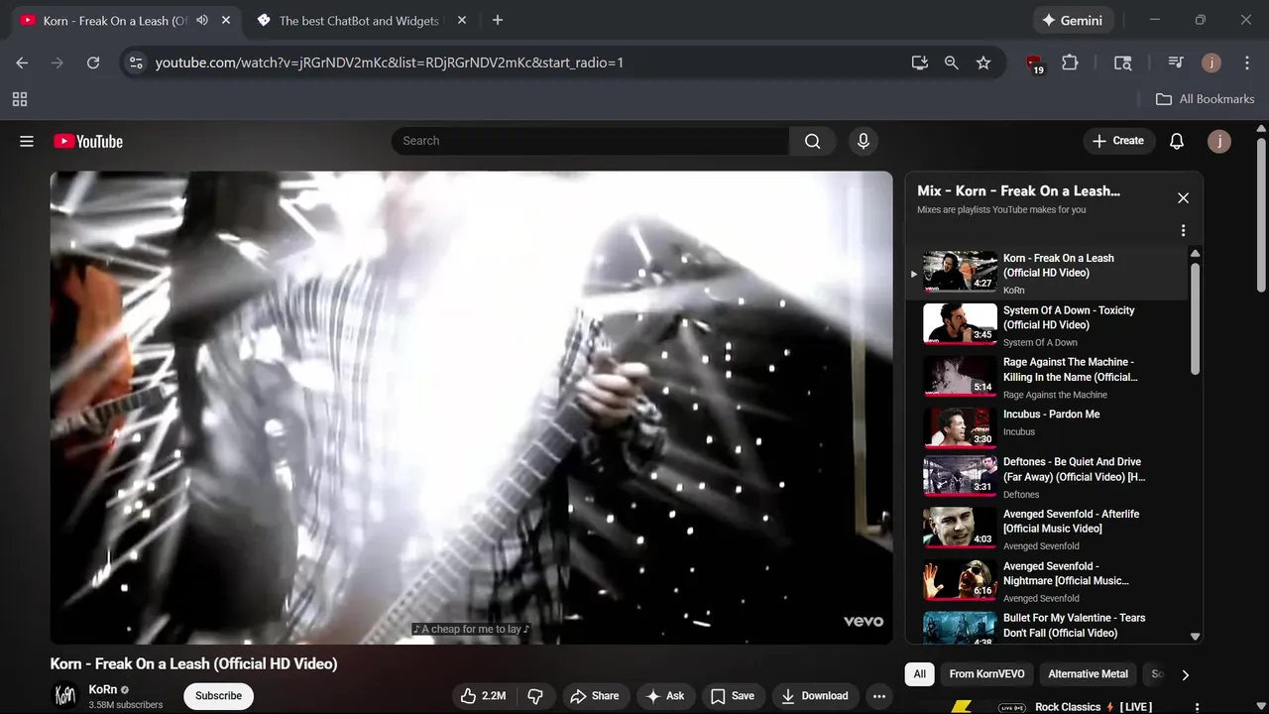Play Rage Against The Machine Killing In the Name
Screen dimensions: 1269x714
point(1046,377)
